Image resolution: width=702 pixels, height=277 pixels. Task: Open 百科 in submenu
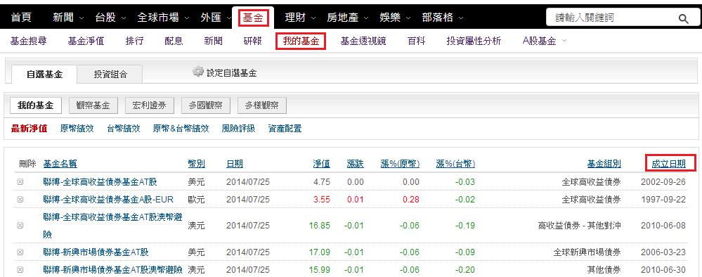[x=417, y=41]
